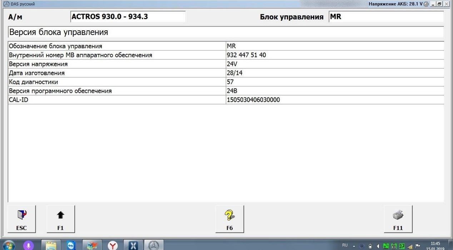
Task: Click the hardware number value 932 447 51 40
Action: (246, 55)
